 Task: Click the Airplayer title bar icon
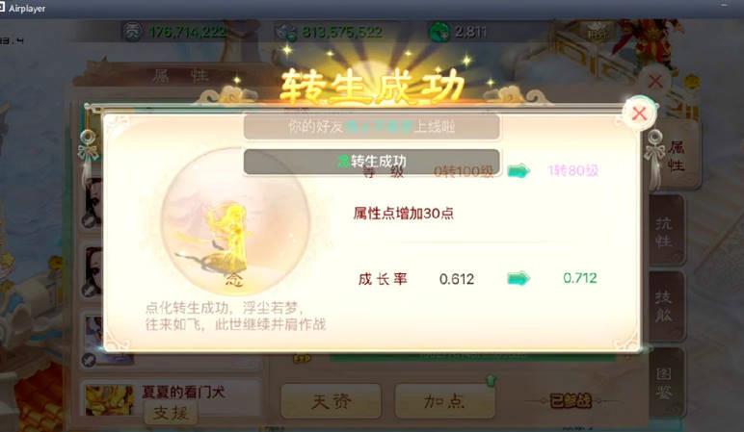tap(2, 8)
